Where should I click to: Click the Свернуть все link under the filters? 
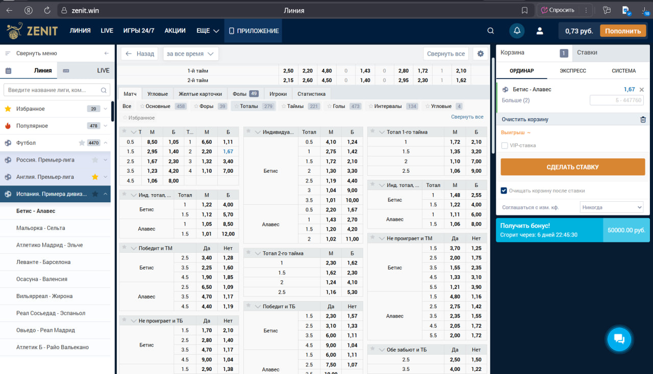[467, 117]
